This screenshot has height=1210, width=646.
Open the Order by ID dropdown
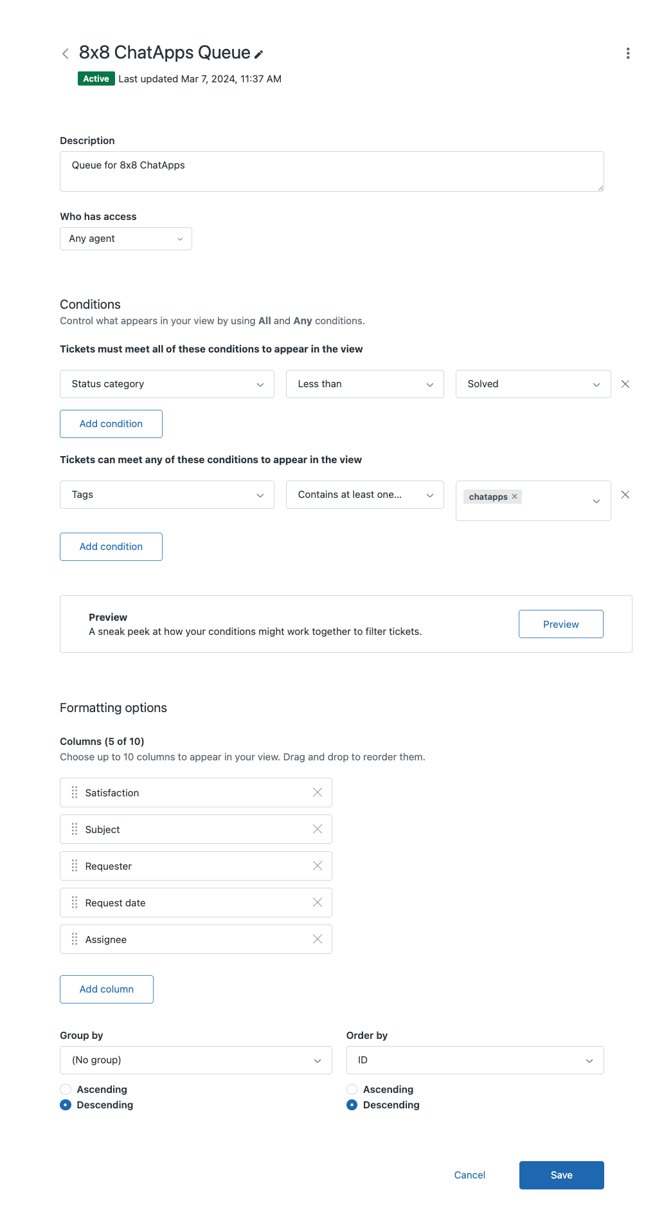point(475,1060)
